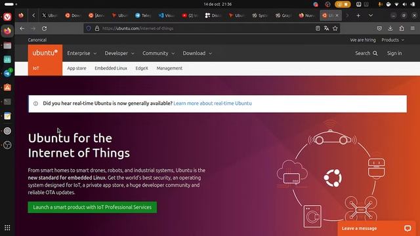Click the Activities workspace indicator
This screenshot has width=420, height=236.
[10, 4]
